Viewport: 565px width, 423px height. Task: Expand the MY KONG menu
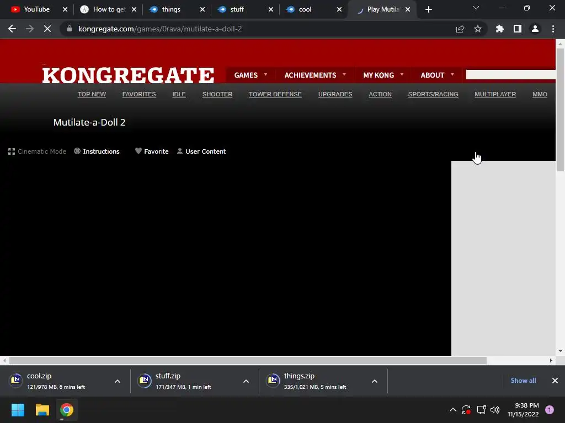383,75
